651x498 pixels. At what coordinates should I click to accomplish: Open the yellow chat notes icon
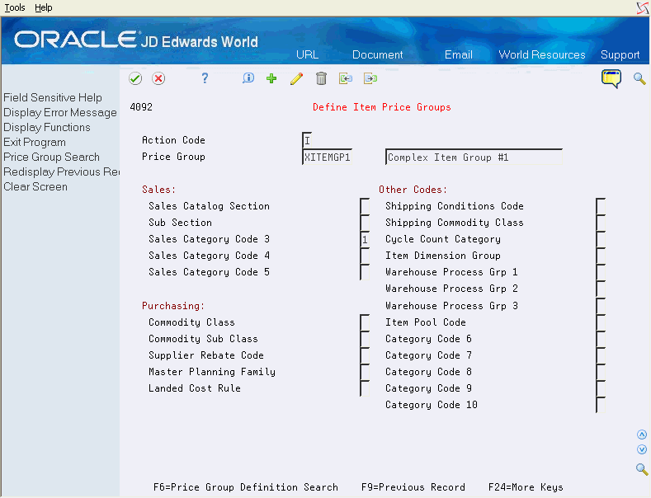[x=611, y=79]
